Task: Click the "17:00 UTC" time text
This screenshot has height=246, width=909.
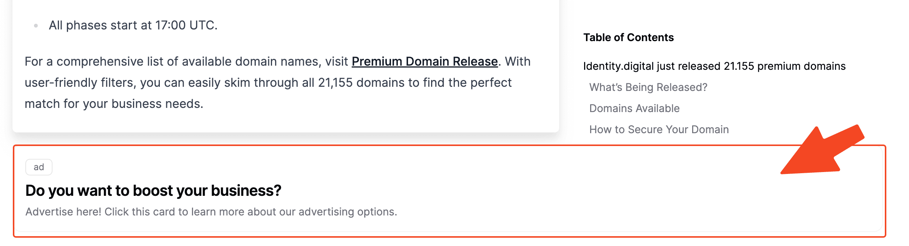Action: tap(186, 25)
